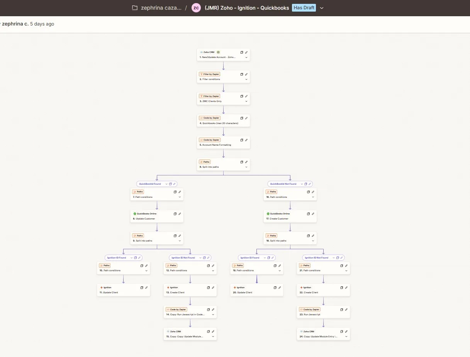This screenshot has width=470, height=357.
Task: Click the ZC avatar icon in header
Action: point(196,8)
